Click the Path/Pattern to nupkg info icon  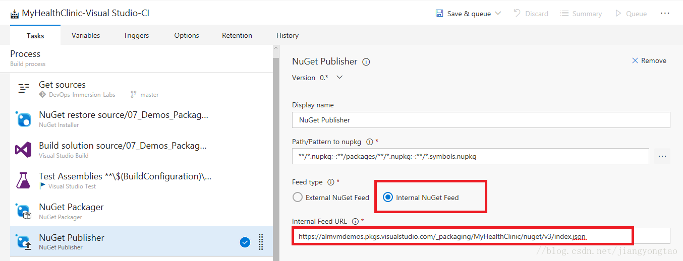(x=369, y=142)
